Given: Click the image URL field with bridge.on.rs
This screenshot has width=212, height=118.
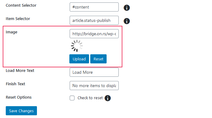Looking at the screenshot, I should pyautogui.click(x=94, y=34).
